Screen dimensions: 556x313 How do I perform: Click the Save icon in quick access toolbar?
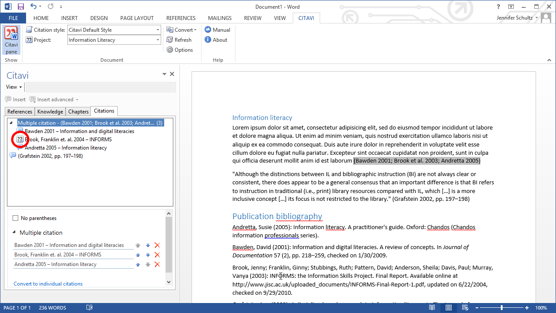click(21, 7)
